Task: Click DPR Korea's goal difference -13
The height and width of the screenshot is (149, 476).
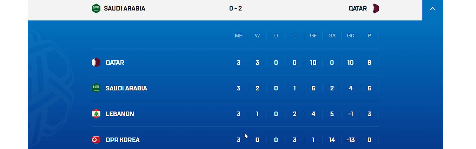Action: 350,140
